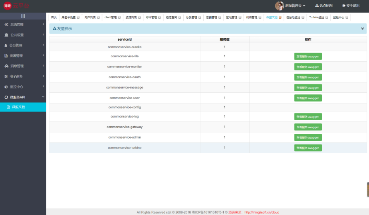Expand the 公共设置 menu chevron
Viewport: 369px width, 215px height.
[43, 35]
